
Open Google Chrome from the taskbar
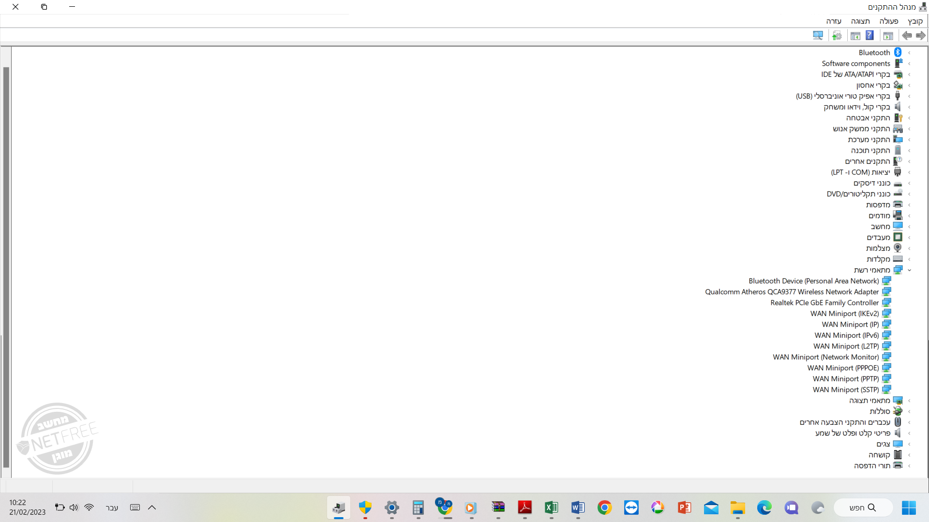[x=604, y=507]
